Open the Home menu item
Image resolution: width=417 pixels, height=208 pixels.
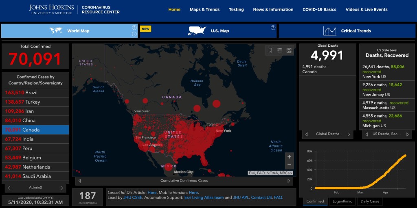pyautogui.click(x=174, y=10)
